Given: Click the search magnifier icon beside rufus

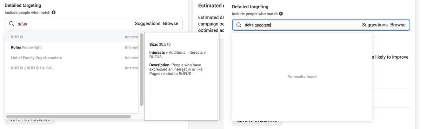Looking at the screenshot, I should [12, 24].
